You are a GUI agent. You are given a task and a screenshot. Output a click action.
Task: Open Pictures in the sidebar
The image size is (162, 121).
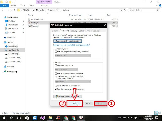pyautogui.click(x=12, y=33)
